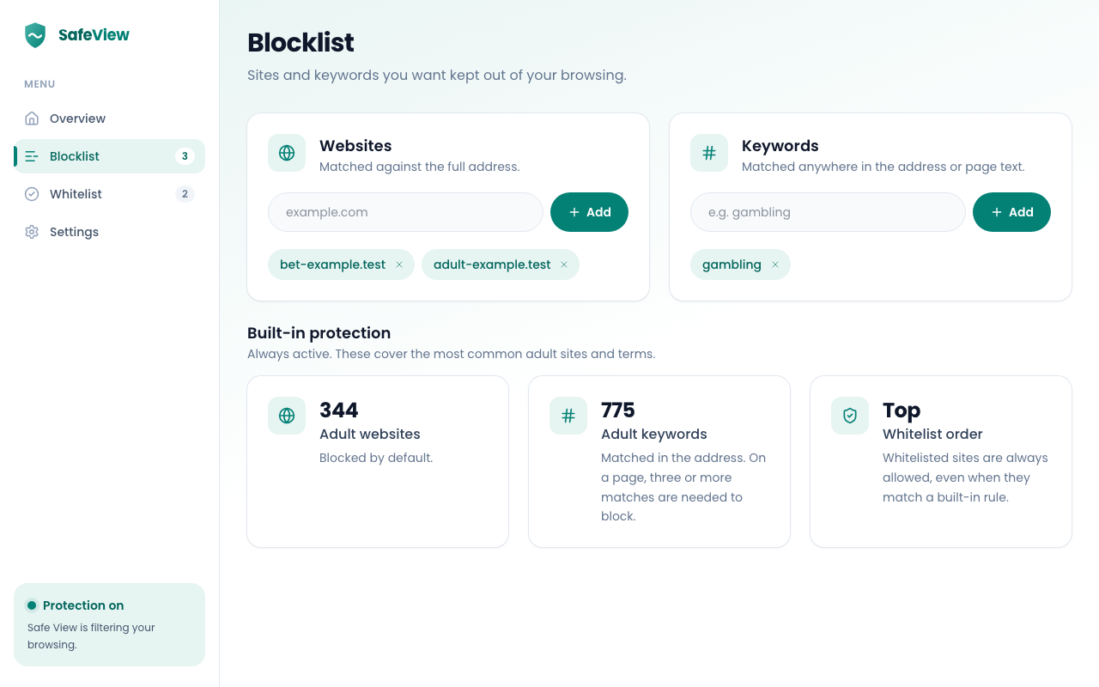Remove adult-example.test from blocked websites
Screen dimensions: 1099x687
point(564,264)
